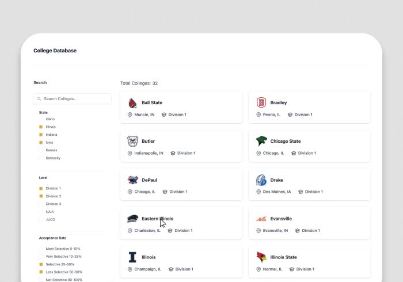Click location pin next to Peoria, IL

tap(258, 115)
